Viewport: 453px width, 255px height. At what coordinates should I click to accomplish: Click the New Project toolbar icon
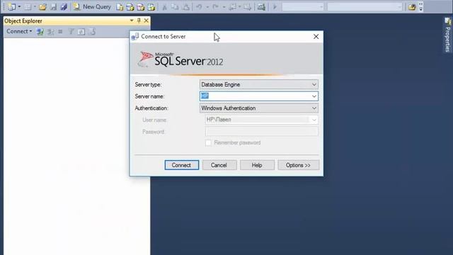click(x=12, y=6)
